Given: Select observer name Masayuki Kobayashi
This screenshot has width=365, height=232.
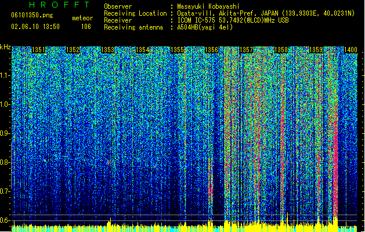Looking at the screenshot, I should pos(208,6).
